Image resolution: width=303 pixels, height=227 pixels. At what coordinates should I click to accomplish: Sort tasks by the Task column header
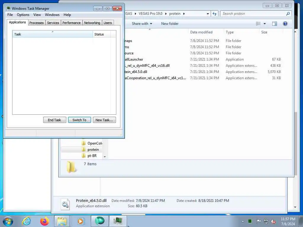coord(53,34)
